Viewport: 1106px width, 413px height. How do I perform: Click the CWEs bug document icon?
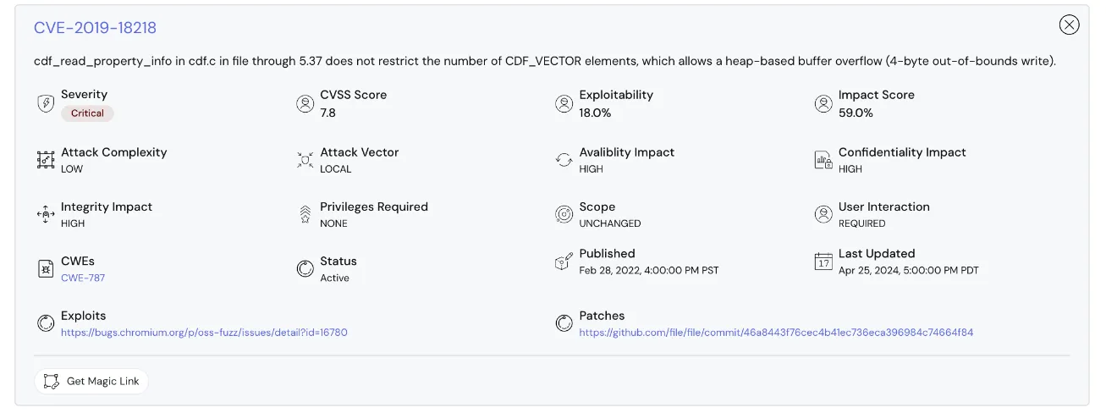pyautogui.click(x=46, y=268)
